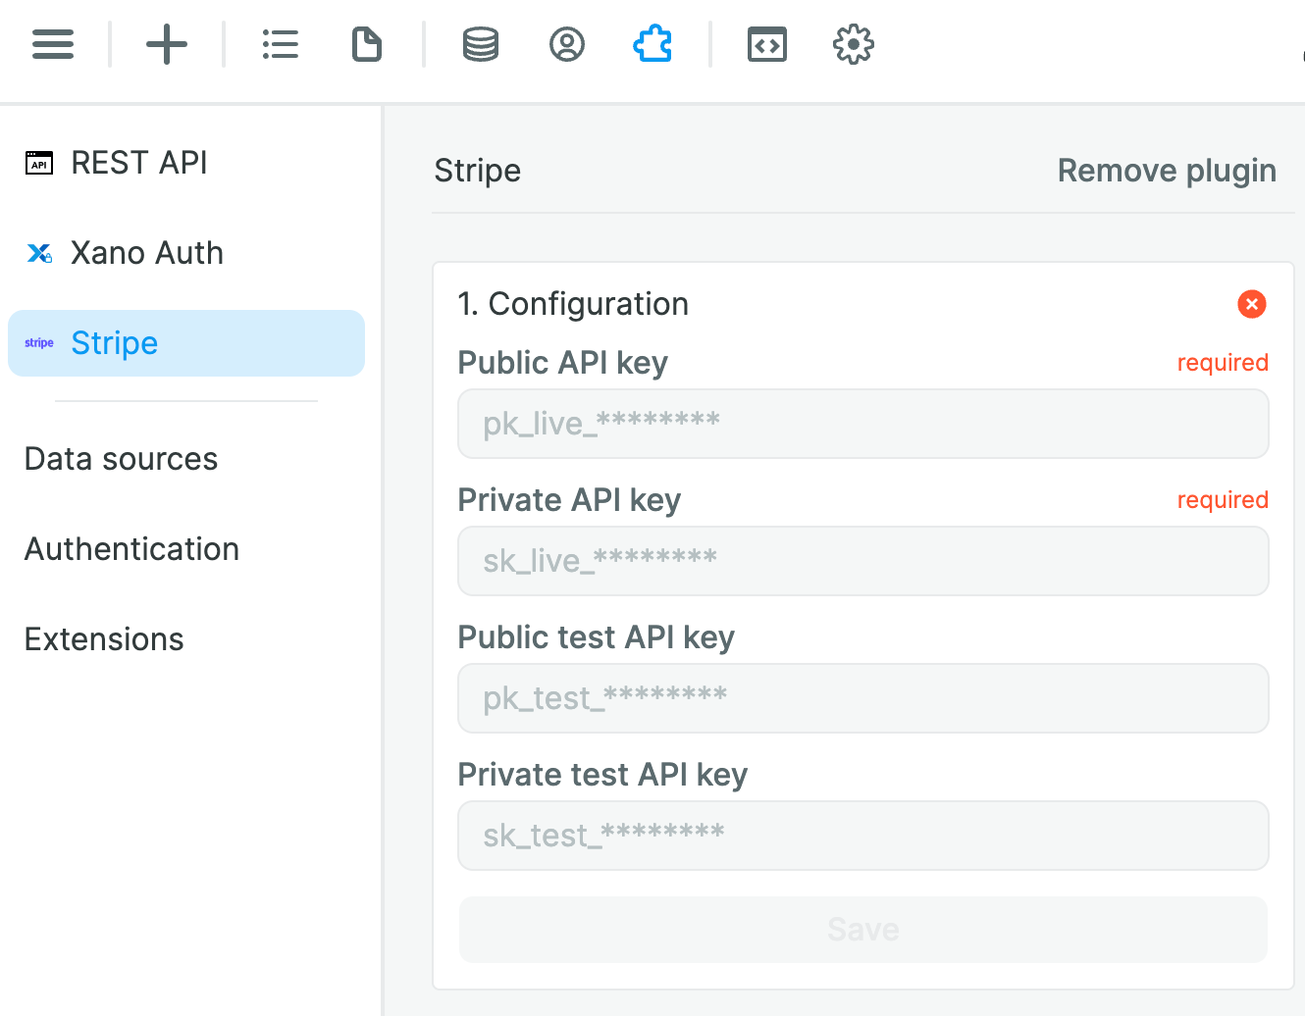Open the layers list icon

(x=281, y=44)
